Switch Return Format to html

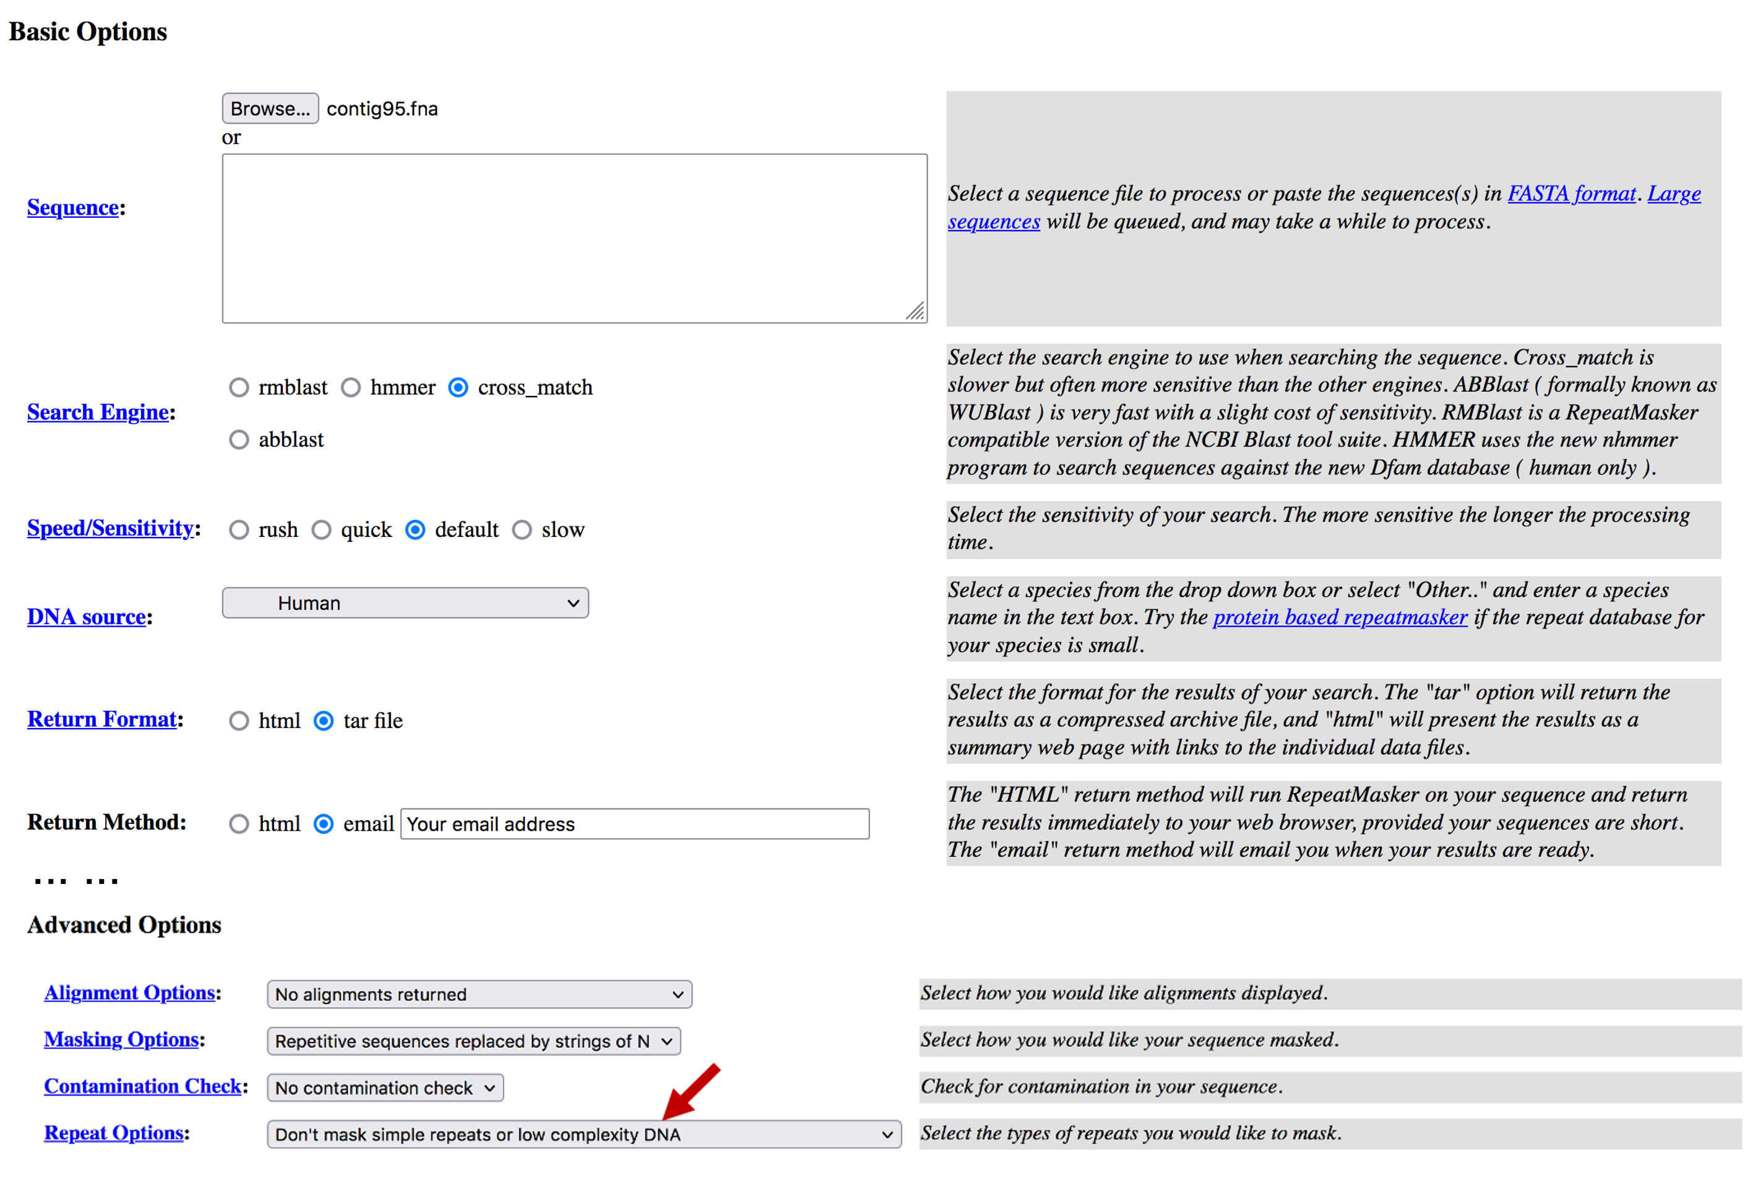click(238, 720)
